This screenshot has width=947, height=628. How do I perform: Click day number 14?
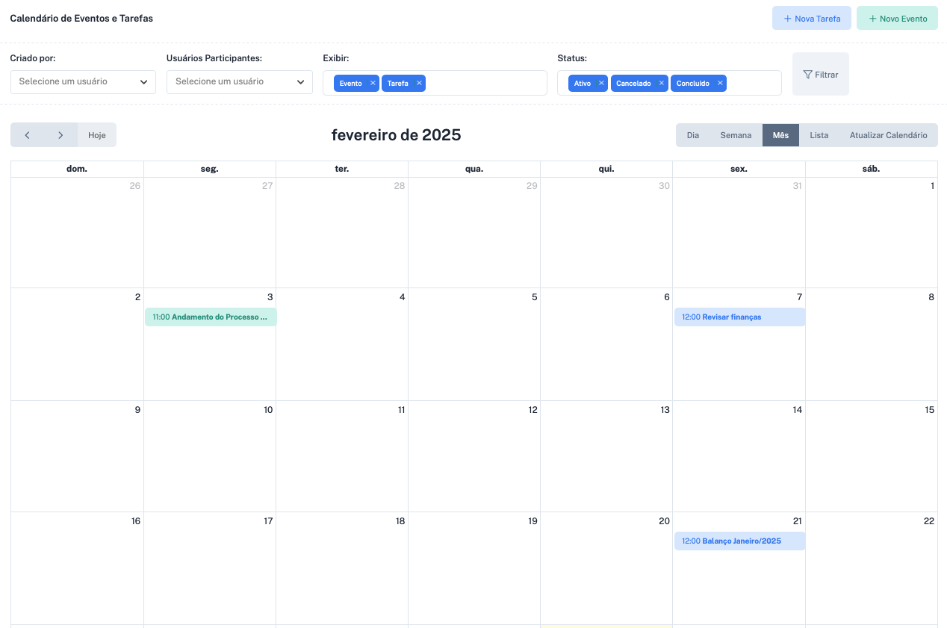[797, 410]
